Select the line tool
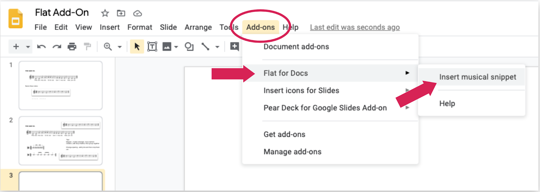Screen dimensions: 540x192 205,46
